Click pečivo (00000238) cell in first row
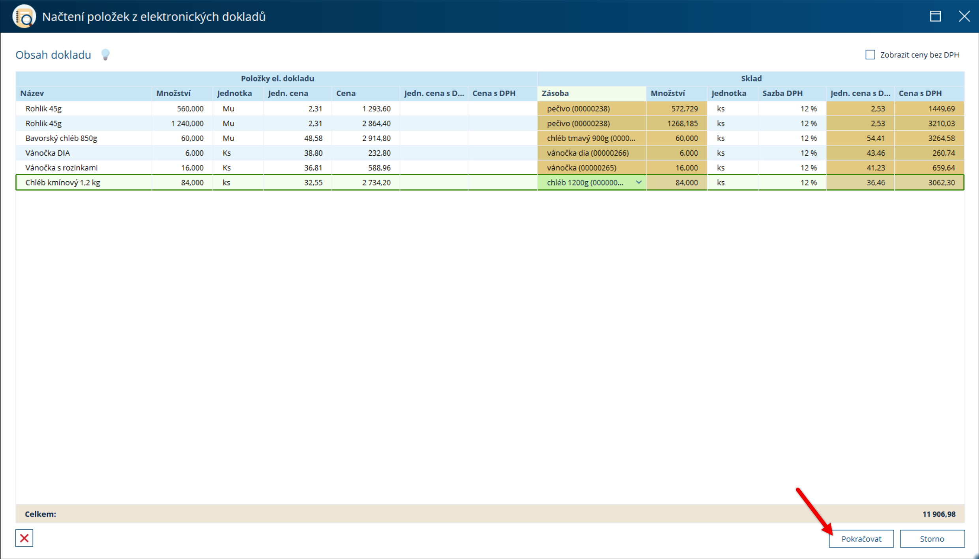Image resolution: width=979 pixels, height=559 pixels. coord(578,109)
